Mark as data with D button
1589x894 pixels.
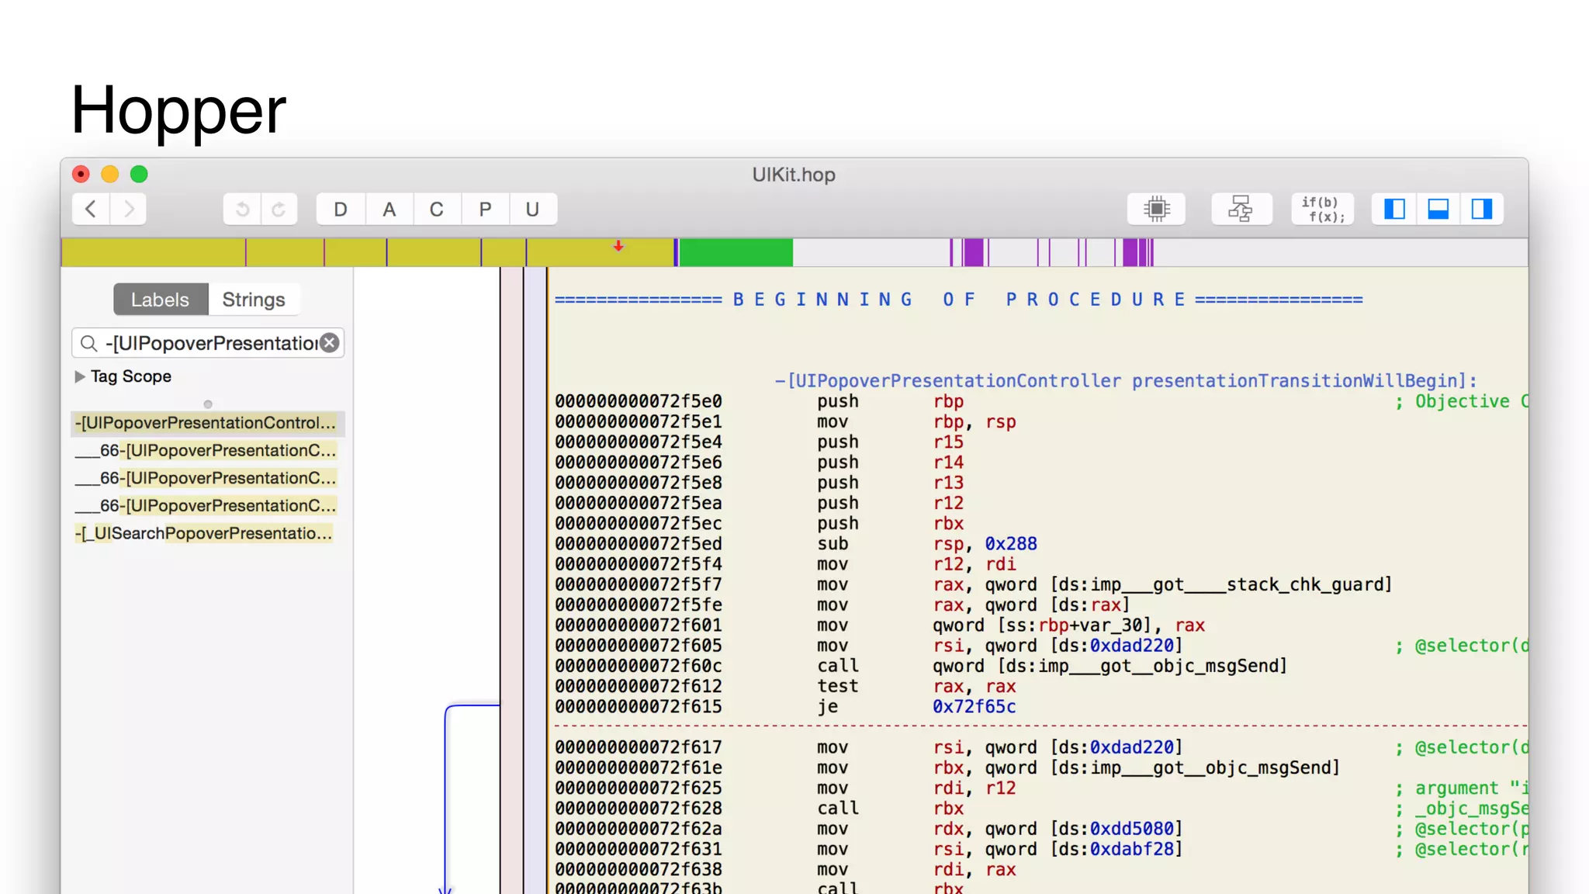pyautogui.click(x=341, y=209)
